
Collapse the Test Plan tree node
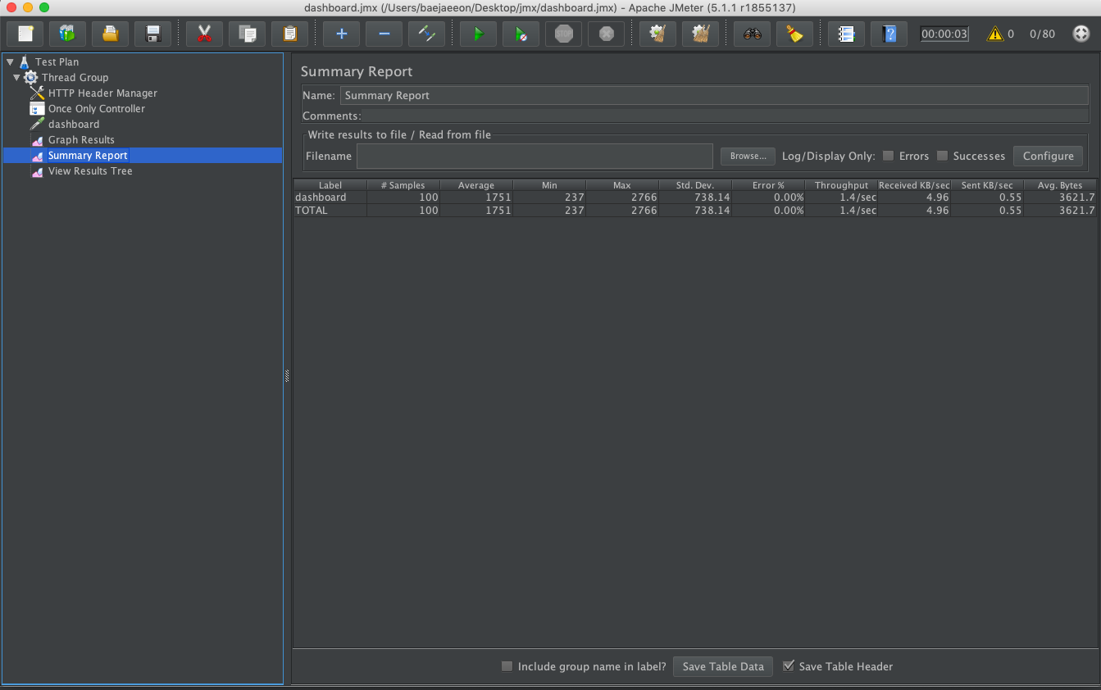pos(10,61)
